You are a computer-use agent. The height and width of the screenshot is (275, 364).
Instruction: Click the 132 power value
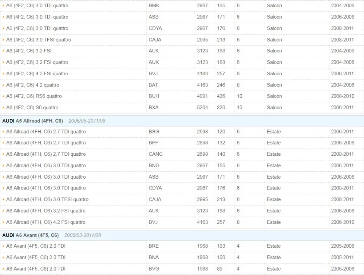click(221, 143)
